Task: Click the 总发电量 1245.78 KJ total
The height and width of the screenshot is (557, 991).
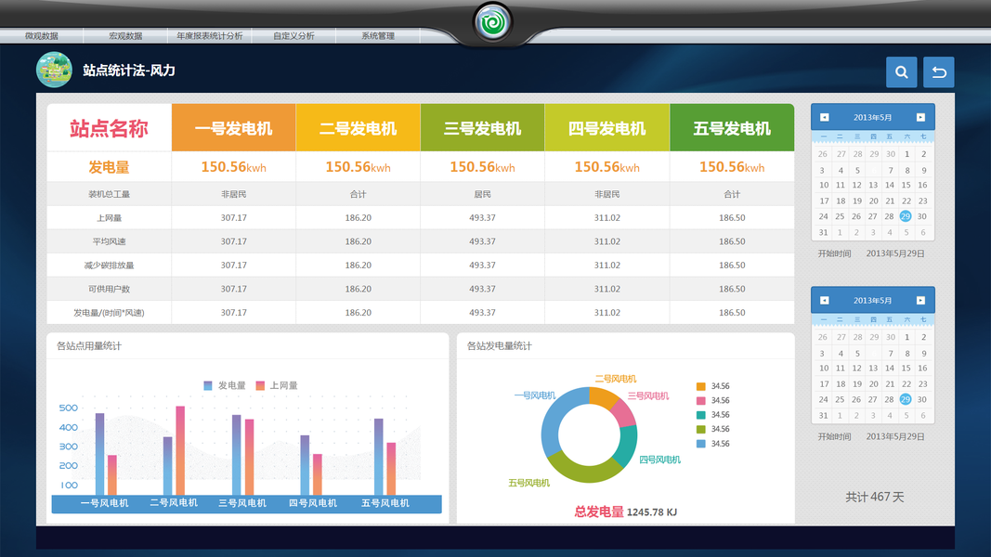Action: point(625,512)
